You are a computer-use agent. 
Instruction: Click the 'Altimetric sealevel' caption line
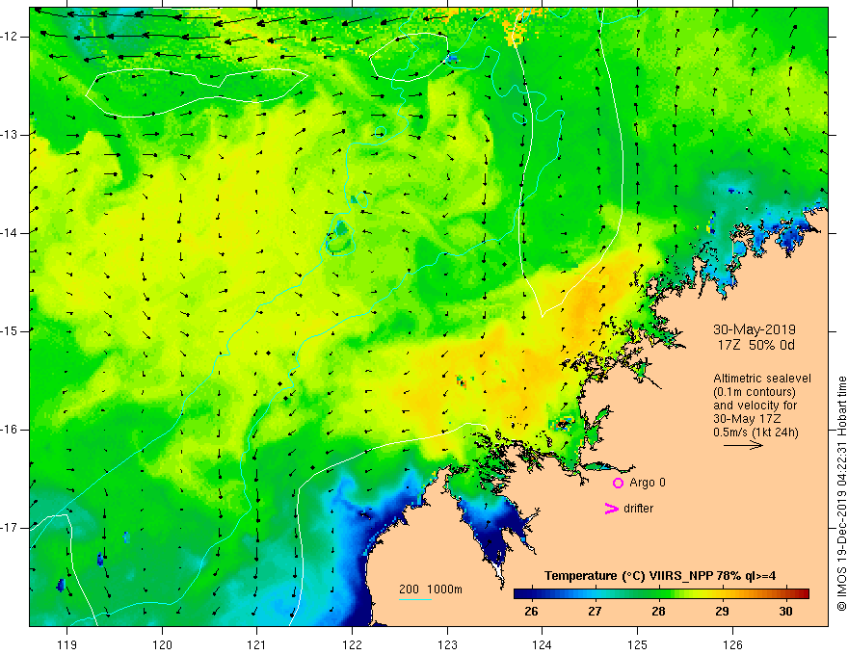(x=762, y=379)
